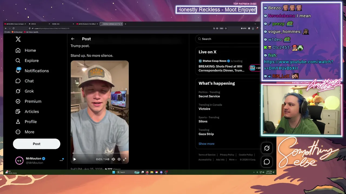Open the floating messages chat button
Screen dimensions: 346x194
click(x=267, y=162)
